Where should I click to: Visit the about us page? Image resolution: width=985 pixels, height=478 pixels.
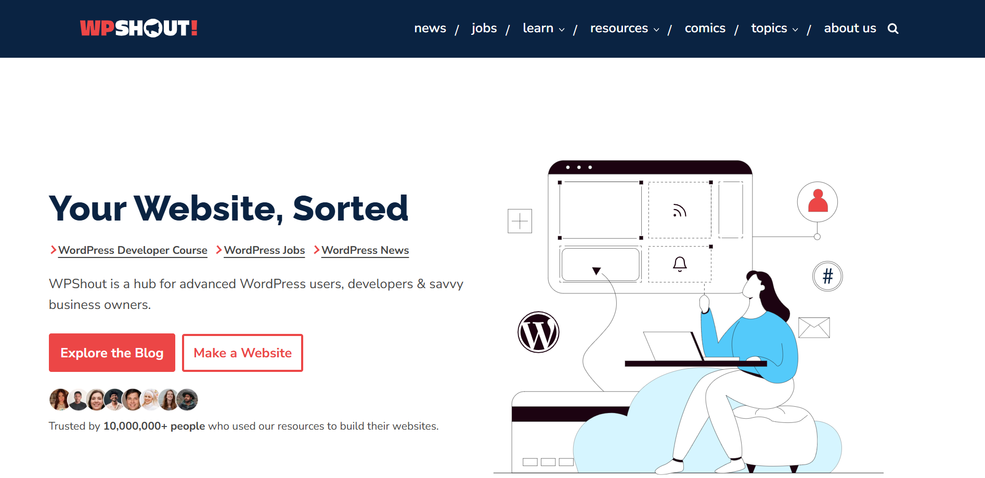pos(850,28)
